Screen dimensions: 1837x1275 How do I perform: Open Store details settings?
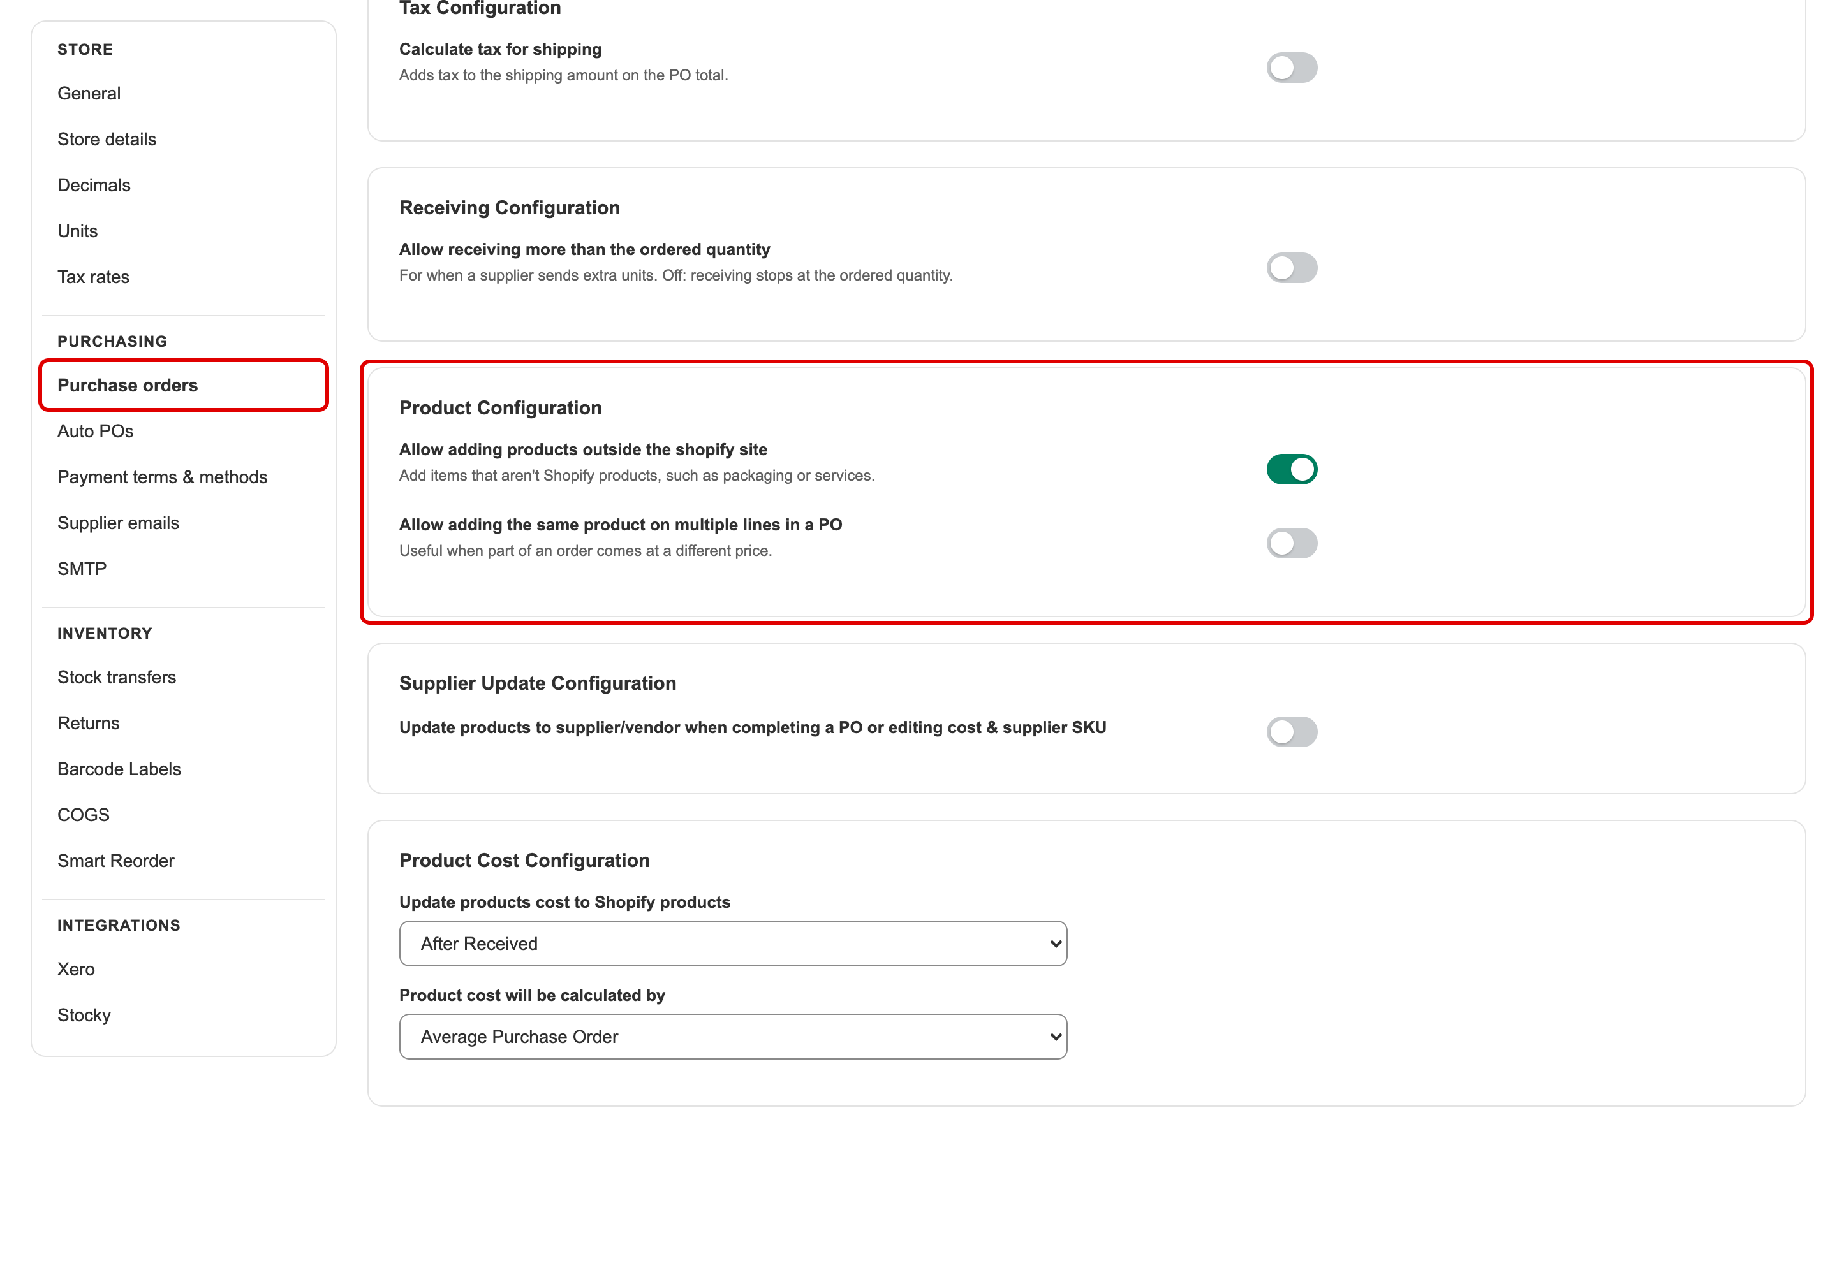pyautogui.click(x=107, y=139)
